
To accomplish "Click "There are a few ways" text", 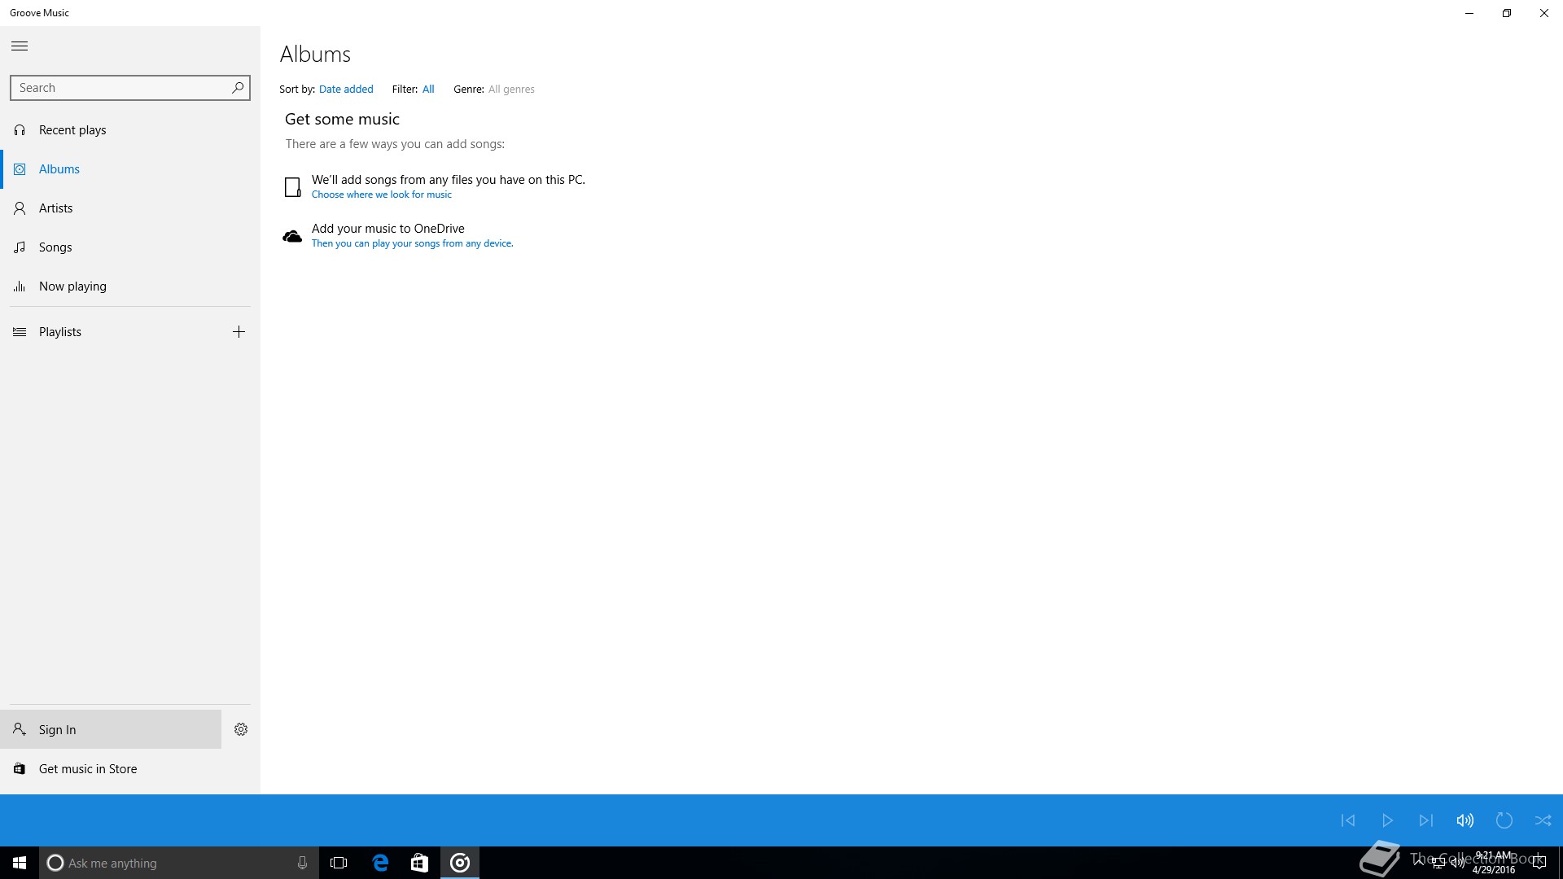I will (x=395, y=144).
